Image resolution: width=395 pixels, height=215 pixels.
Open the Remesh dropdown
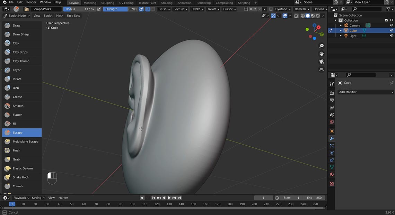coord(302,9)
